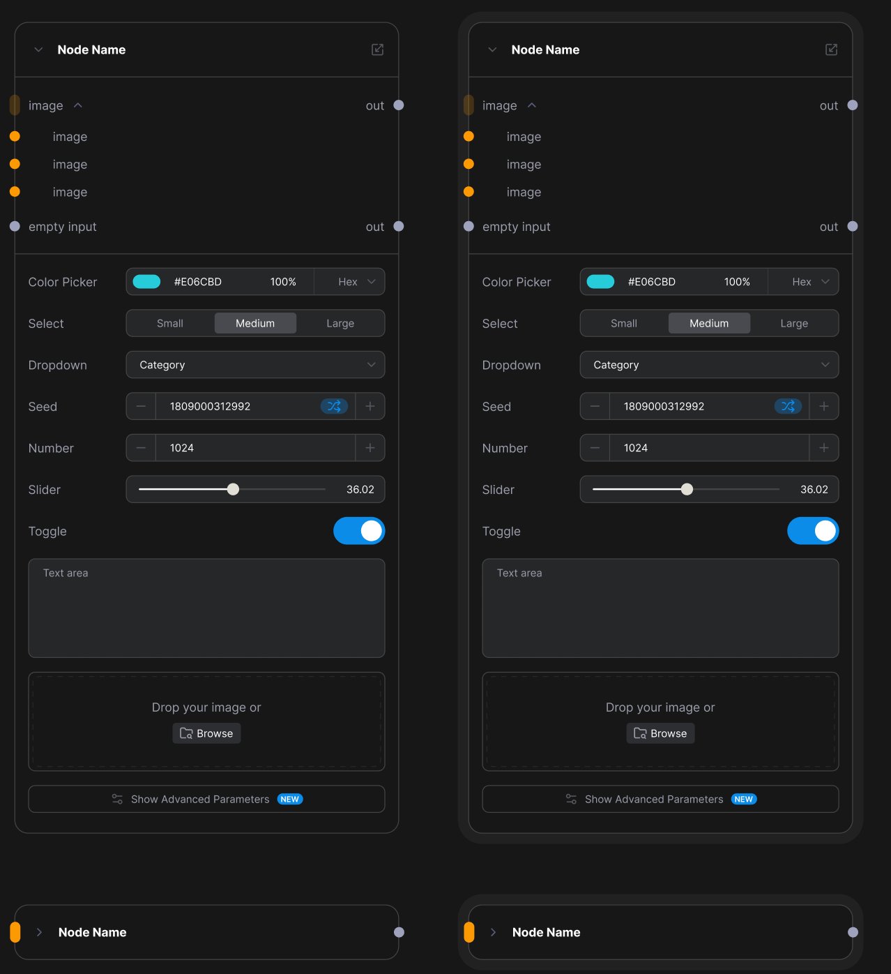The height and width of the screenshot is (974, 891).
Task: Click orange input port of collapsed selected node
Action: (469, 932)
